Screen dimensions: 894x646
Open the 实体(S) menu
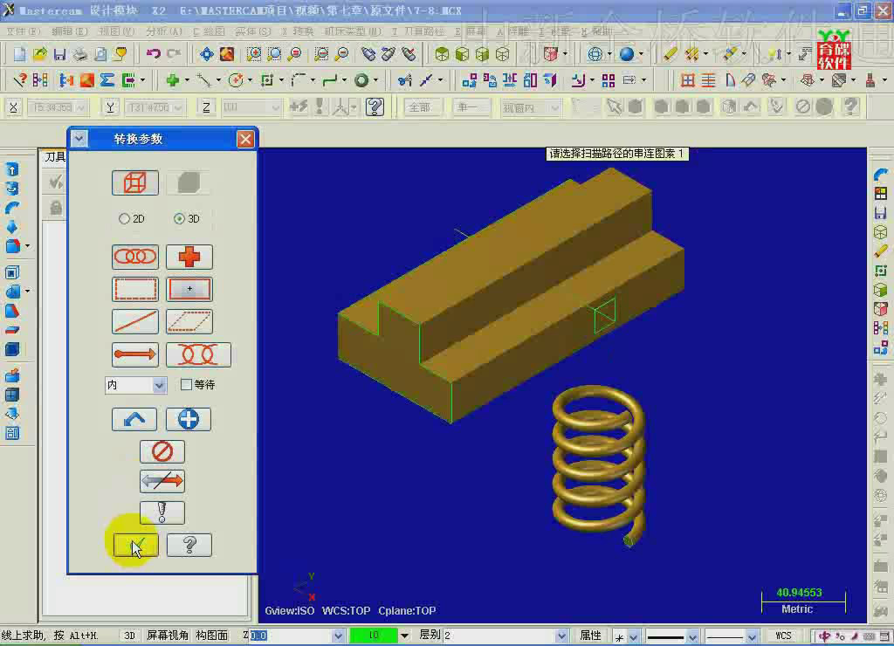click(253, 31)
